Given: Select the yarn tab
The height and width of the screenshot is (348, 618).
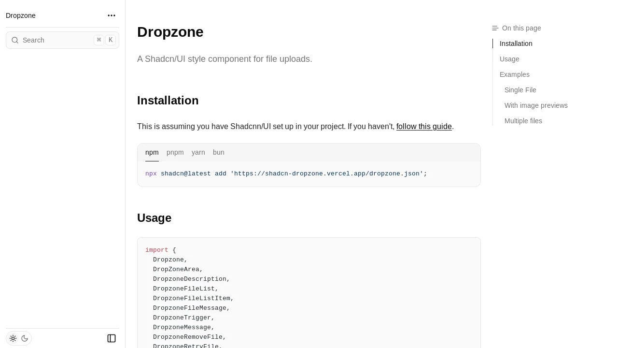Looking at the screenshot, I should coord(198,152).
